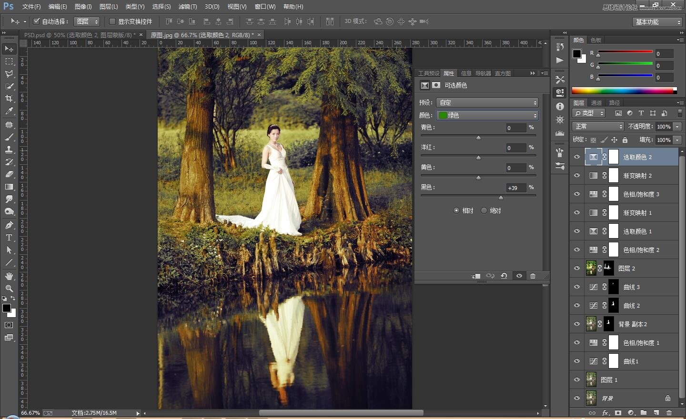
Task: Open the blend mode dropdown showing 正常
Action: pyautogui.click(x=598, y=127)
